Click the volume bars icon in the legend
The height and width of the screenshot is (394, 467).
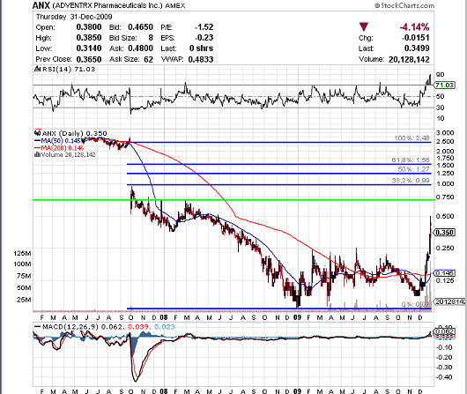pos(38,154)
